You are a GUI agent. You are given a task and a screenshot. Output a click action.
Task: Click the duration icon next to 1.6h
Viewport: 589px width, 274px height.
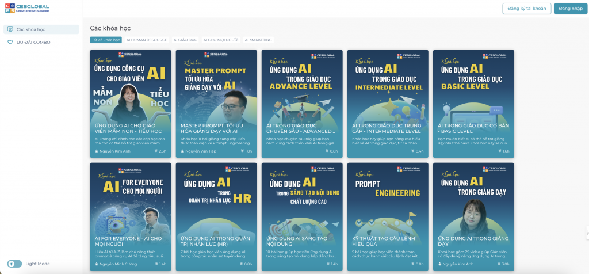pyautogui.click(x=499, y=151)
